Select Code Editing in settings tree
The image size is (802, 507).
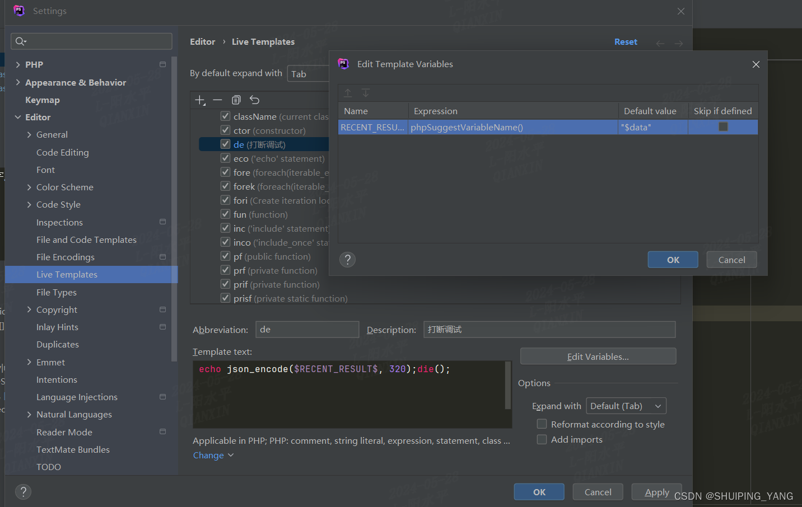click(x=63, y=152)
